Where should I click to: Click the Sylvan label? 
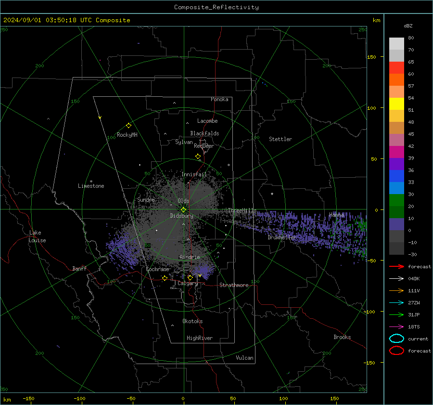click(184, 142)
